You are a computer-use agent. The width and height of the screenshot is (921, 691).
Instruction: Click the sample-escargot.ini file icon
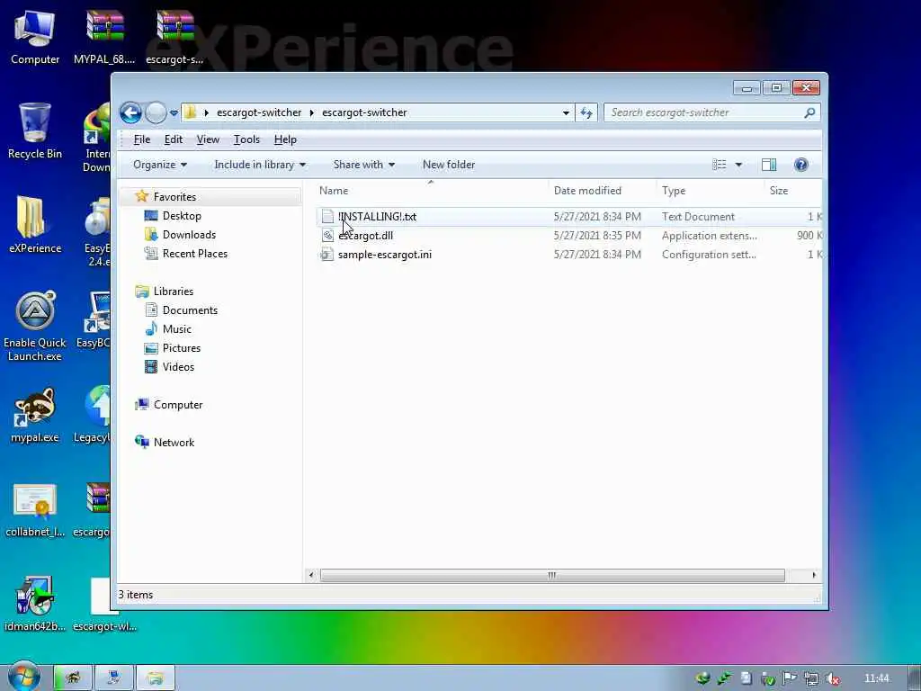click(327, 255)
